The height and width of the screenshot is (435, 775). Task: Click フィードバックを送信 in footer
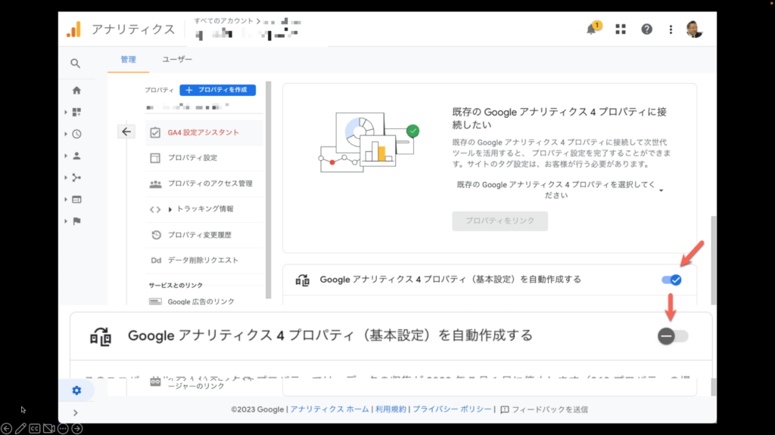point(544,409)
